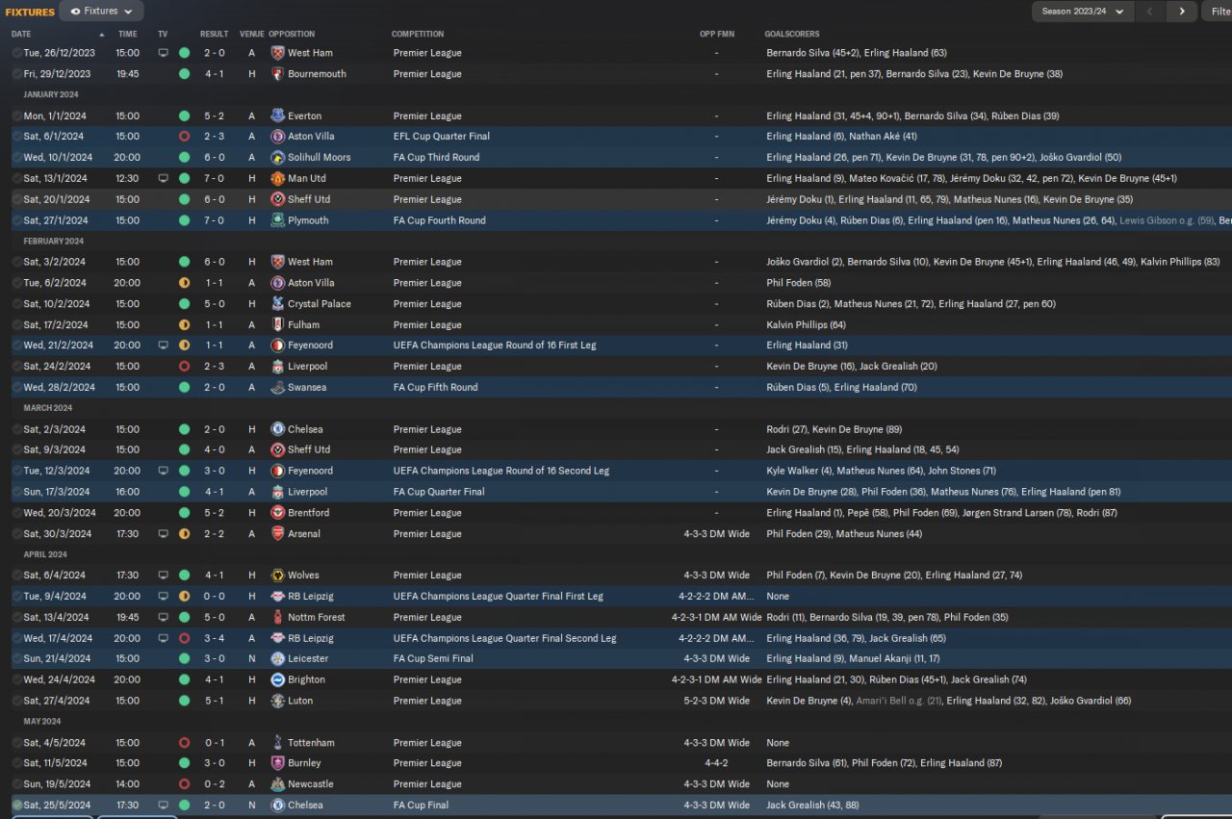Click the TV icon for the 6/4/2024 match
1232x819 pixels.
point(163,576)
